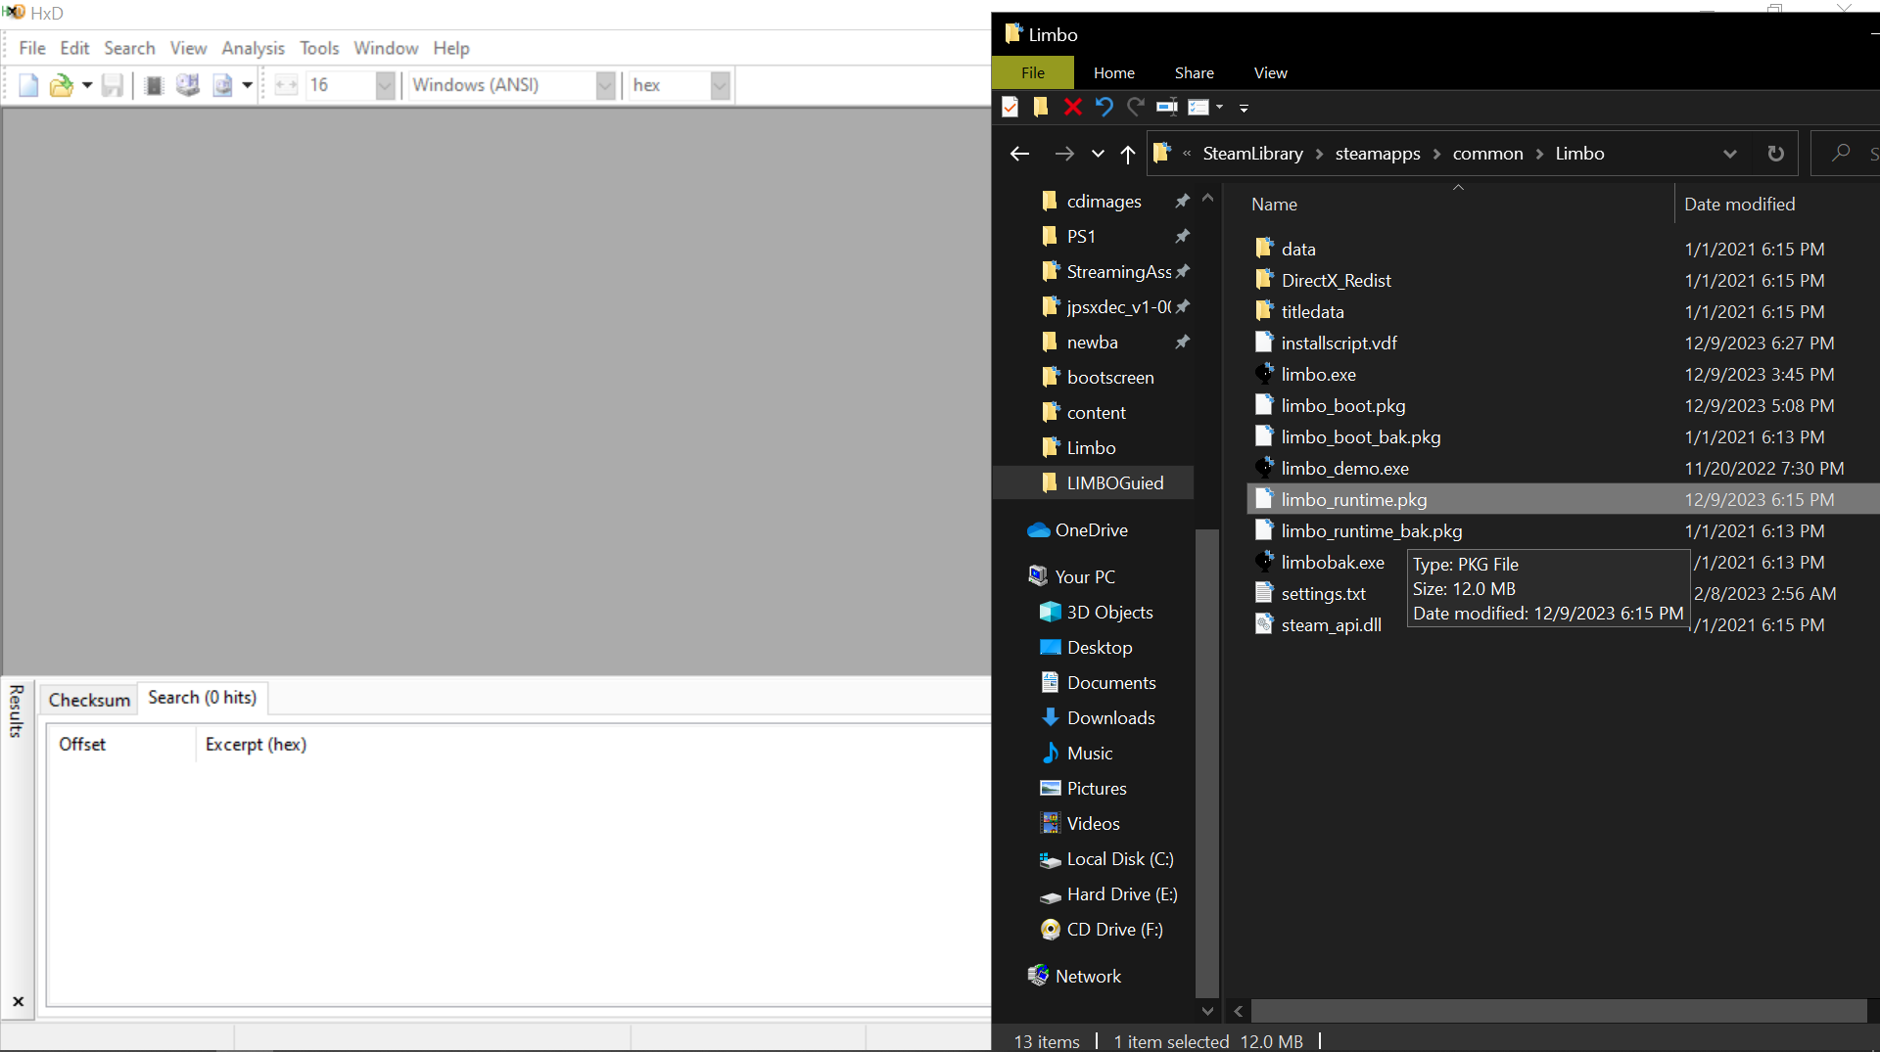1880x1052 pixels.
Task: Select the installscript.vdf file
Action: click(x=1339, y=343)
